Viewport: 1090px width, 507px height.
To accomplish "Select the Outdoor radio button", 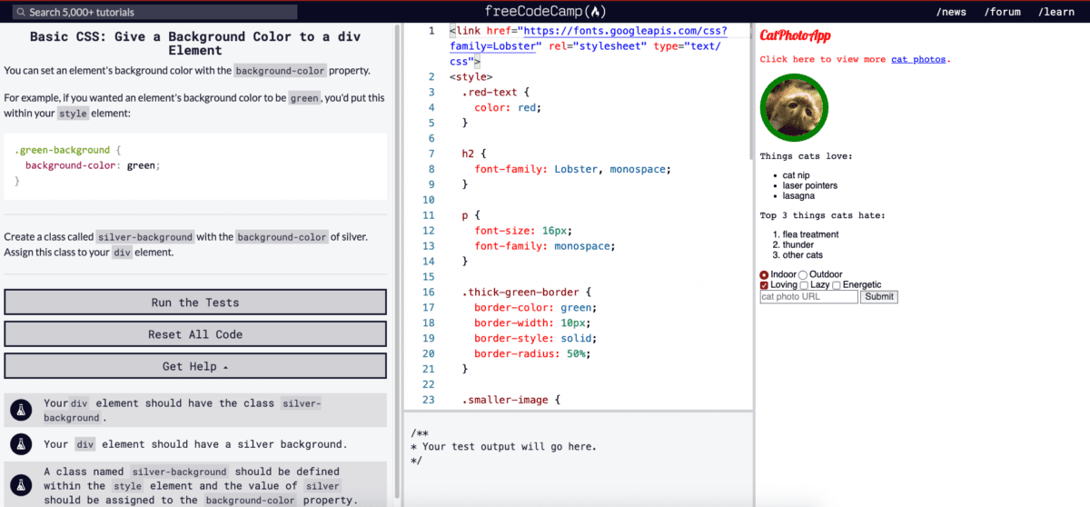I will pos(803,274).
